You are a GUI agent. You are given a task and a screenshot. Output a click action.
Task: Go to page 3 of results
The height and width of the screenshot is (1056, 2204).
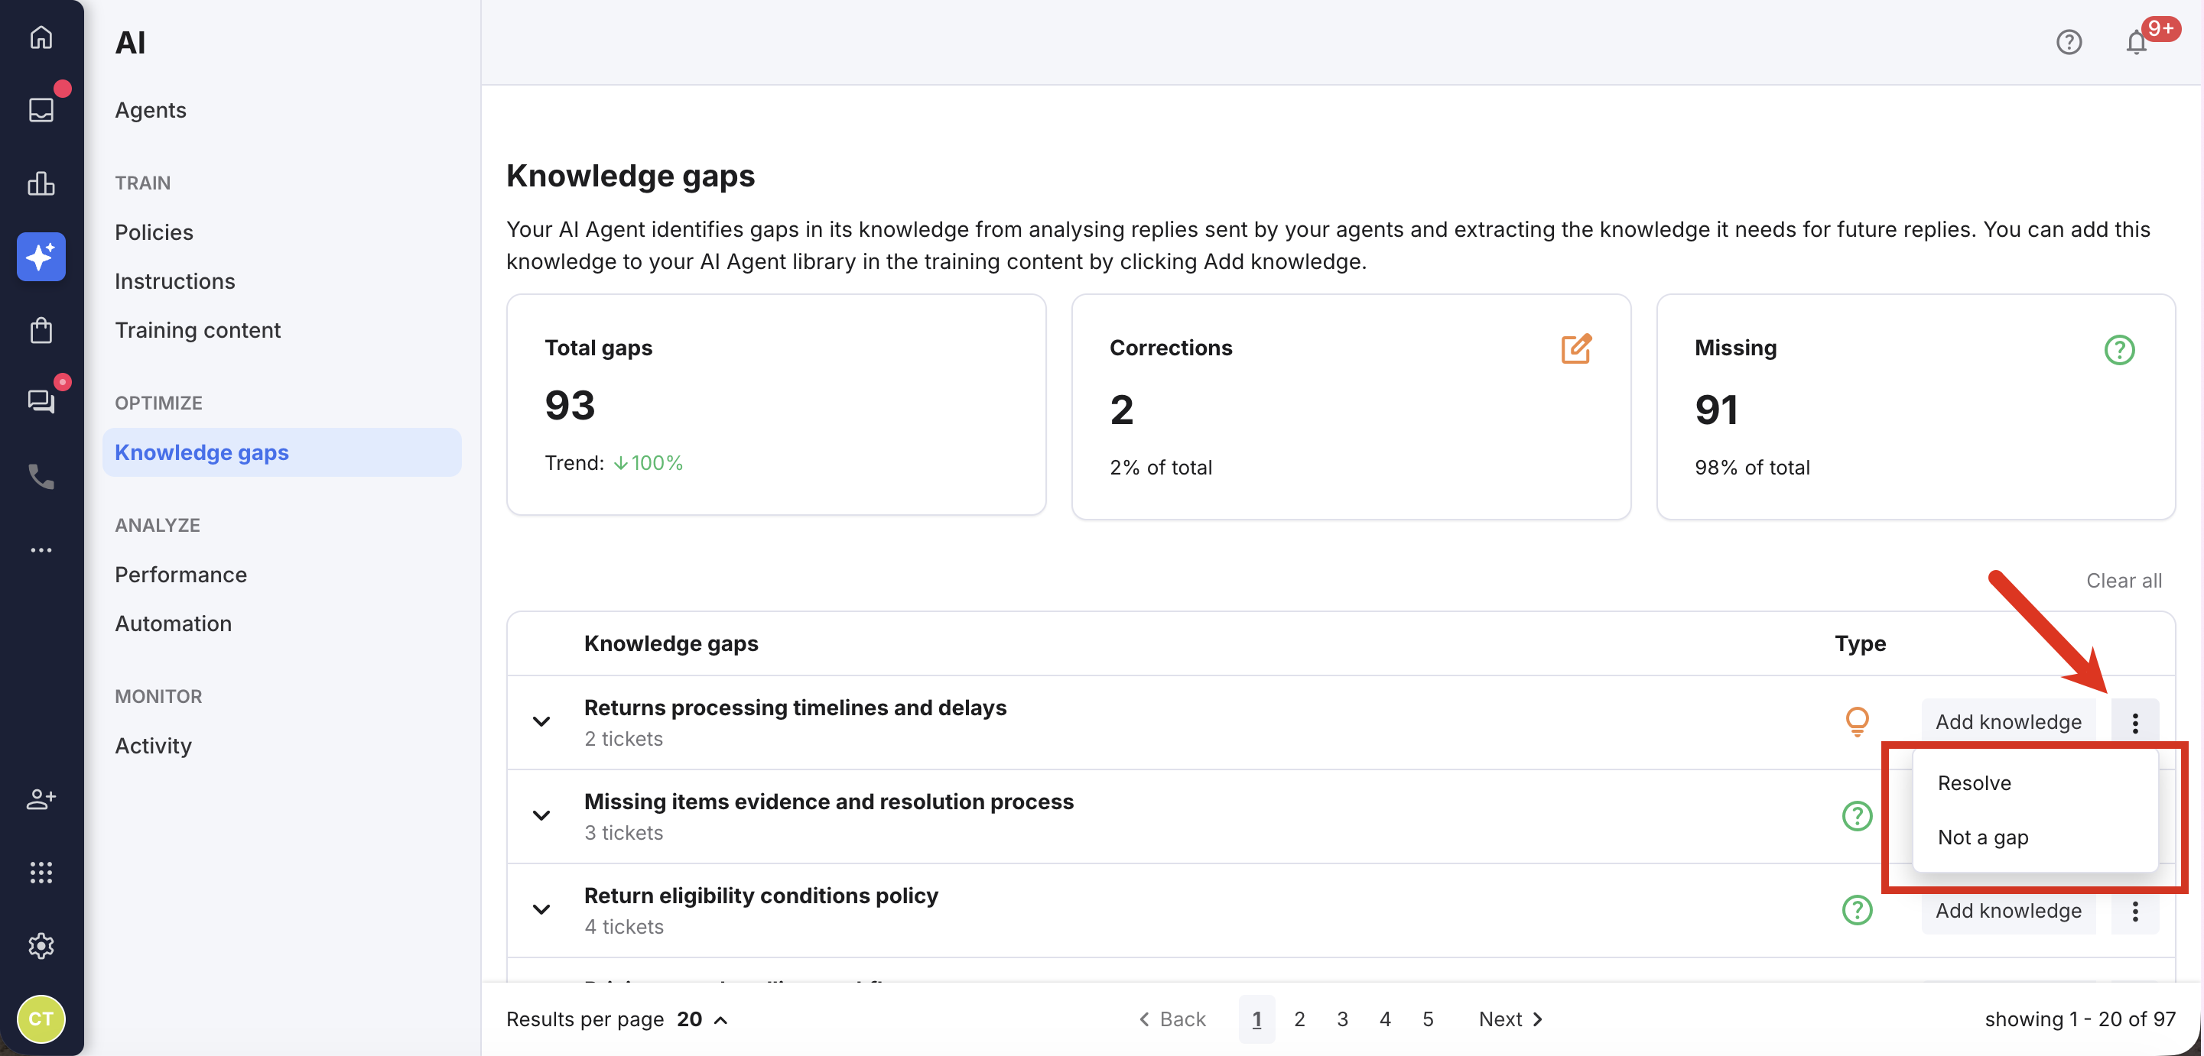[1341, 1019]
